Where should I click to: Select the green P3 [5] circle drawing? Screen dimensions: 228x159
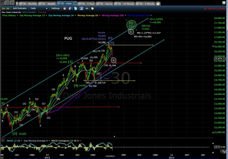click(x=131, y=25)
